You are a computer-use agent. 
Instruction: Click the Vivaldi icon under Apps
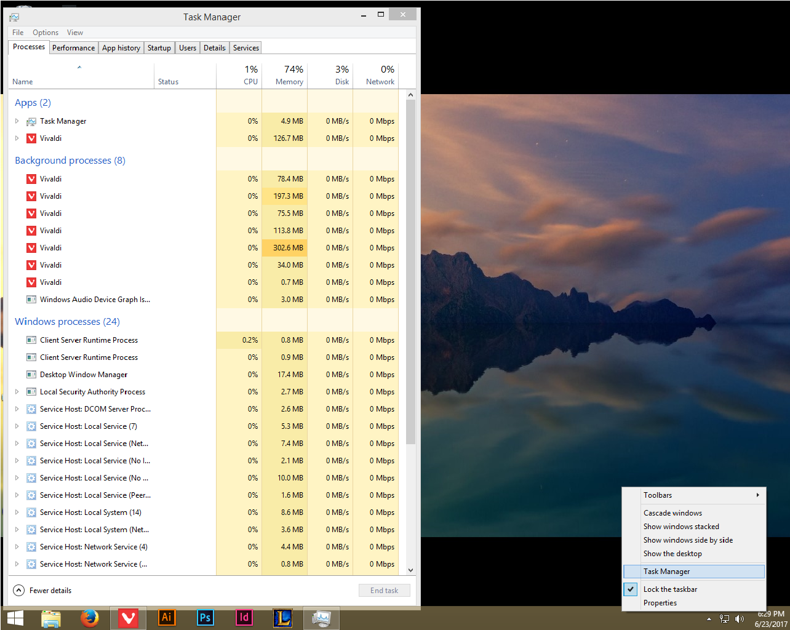[x=31, y=138]
